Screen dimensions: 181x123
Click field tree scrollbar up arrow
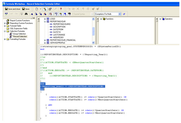click(x=93, y=19)
